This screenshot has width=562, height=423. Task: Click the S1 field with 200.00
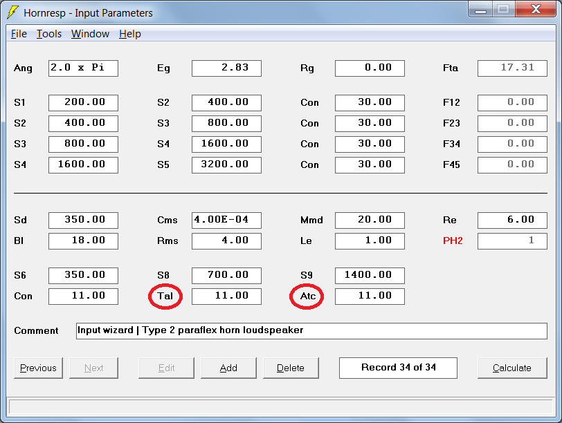pyautogui.click(x=83, y=103)
